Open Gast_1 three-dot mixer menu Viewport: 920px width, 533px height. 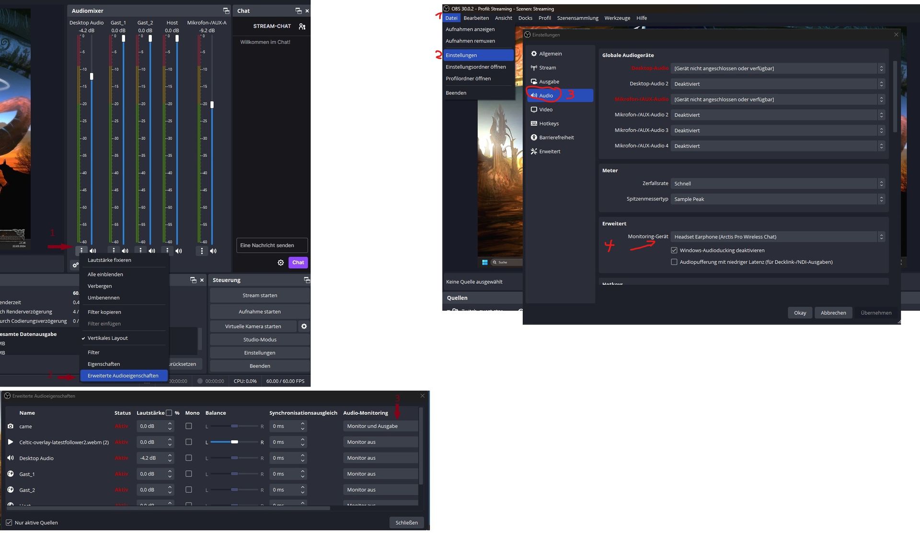click(114, 251)
